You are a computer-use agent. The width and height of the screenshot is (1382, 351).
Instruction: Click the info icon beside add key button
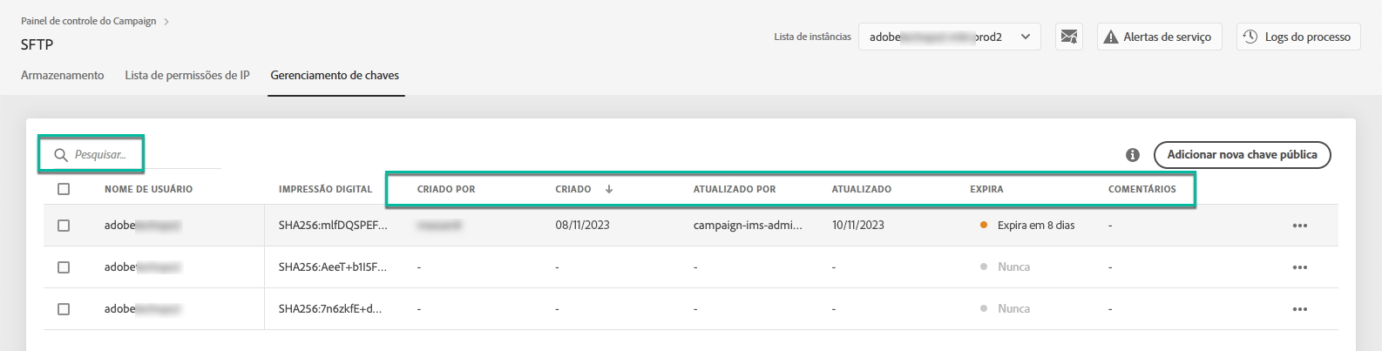point(1132,155)
